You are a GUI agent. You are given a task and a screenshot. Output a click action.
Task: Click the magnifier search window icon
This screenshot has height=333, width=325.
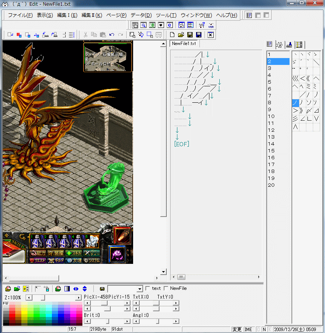click(144, 25)
